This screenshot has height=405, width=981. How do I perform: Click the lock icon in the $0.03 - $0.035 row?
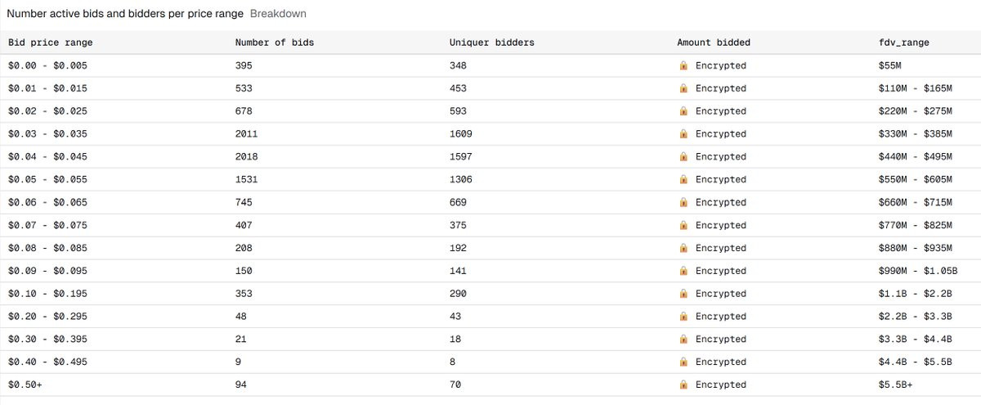683,134
